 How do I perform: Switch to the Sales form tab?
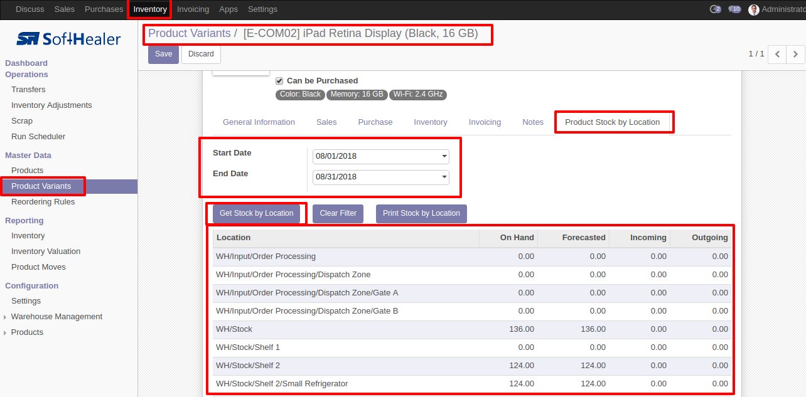326,122
